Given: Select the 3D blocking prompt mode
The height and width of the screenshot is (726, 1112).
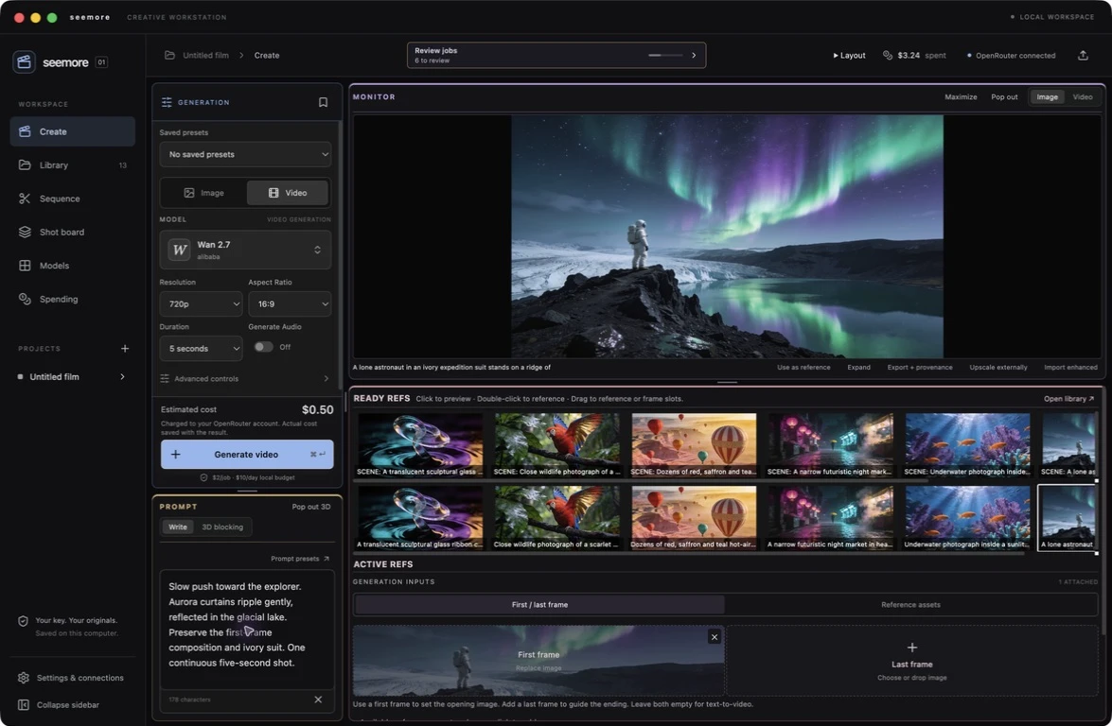Looking at the screenshot, I should (222, 527).
